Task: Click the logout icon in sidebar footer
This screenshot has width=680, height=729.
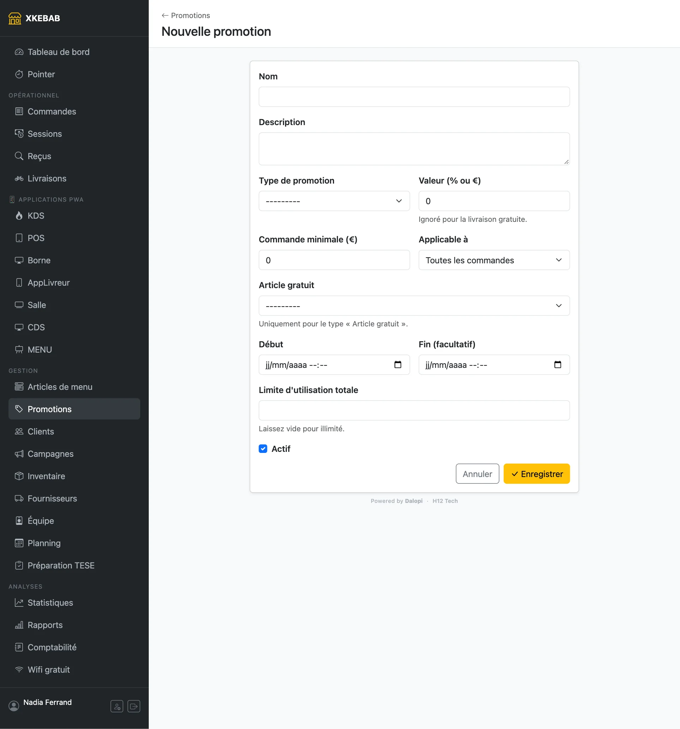Action: click(134, 706)
